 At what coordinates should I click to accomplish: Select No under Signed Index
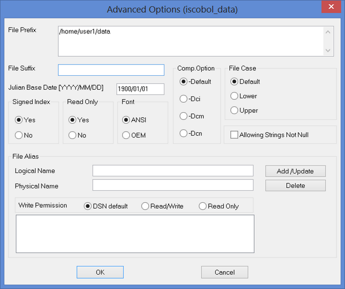click(19, 135)
